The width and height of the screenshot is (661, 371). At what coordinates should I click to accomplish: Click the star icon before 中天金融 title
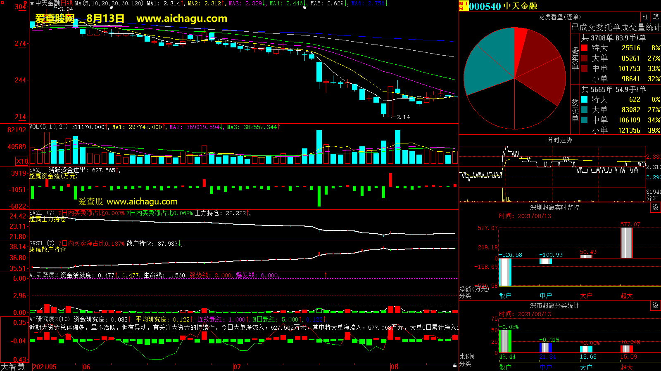click(x=32, y=3)
